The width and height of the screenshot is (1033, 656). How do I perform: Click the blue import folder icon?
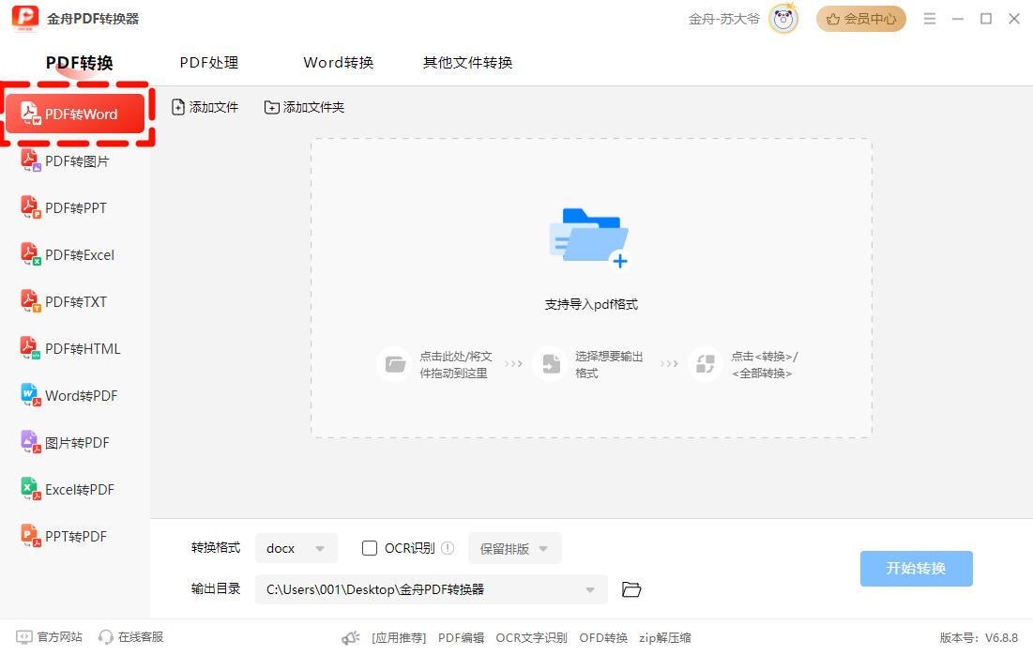[x=590, y=238]
